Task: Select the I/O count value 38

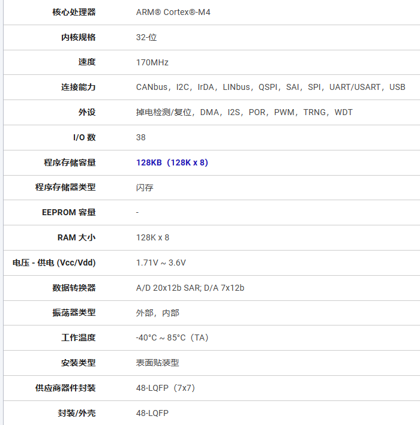Action: (x=141, y=137)
